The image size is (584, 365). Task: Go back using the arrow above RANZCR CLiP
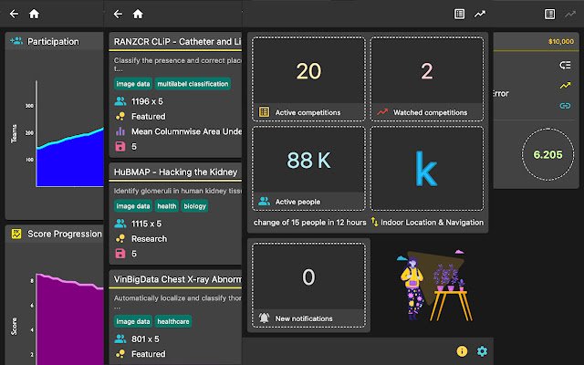point(118,15)
